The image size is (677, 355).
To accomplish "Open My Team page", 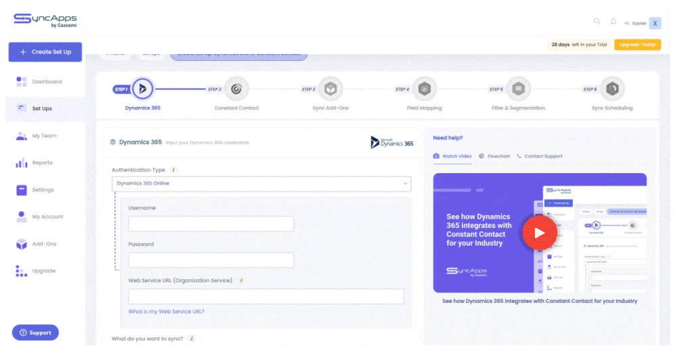I will [37, 135].
